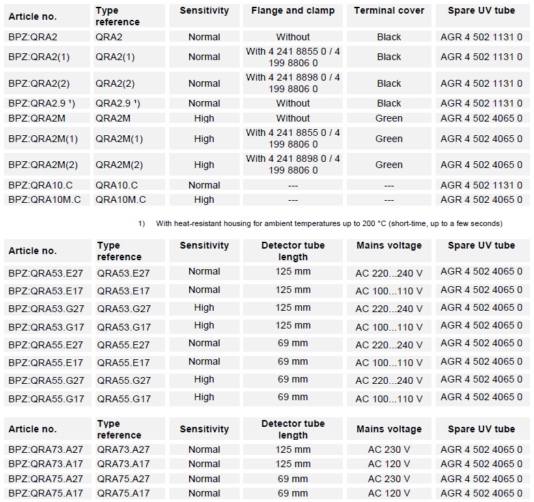Click type reference QRA55.E17

124,363
